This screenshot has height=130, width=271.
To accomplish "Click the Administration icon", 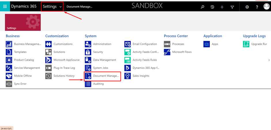I will click(x=88, y=44).
